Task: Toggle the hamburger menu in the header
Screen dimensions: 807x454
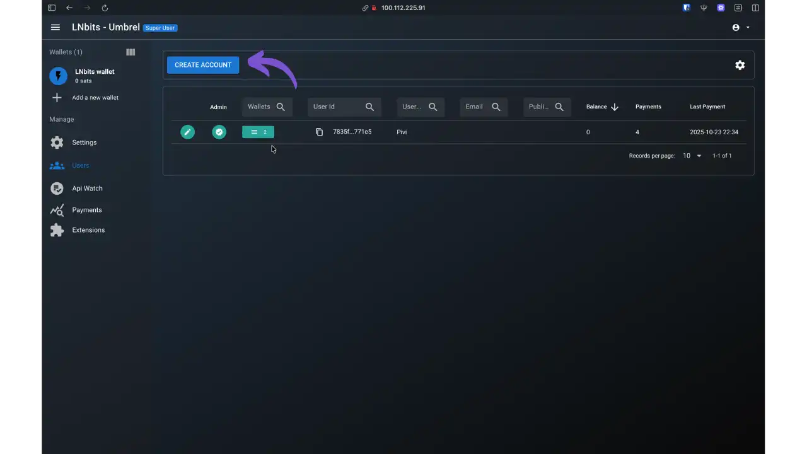Action: click(55, 28)
